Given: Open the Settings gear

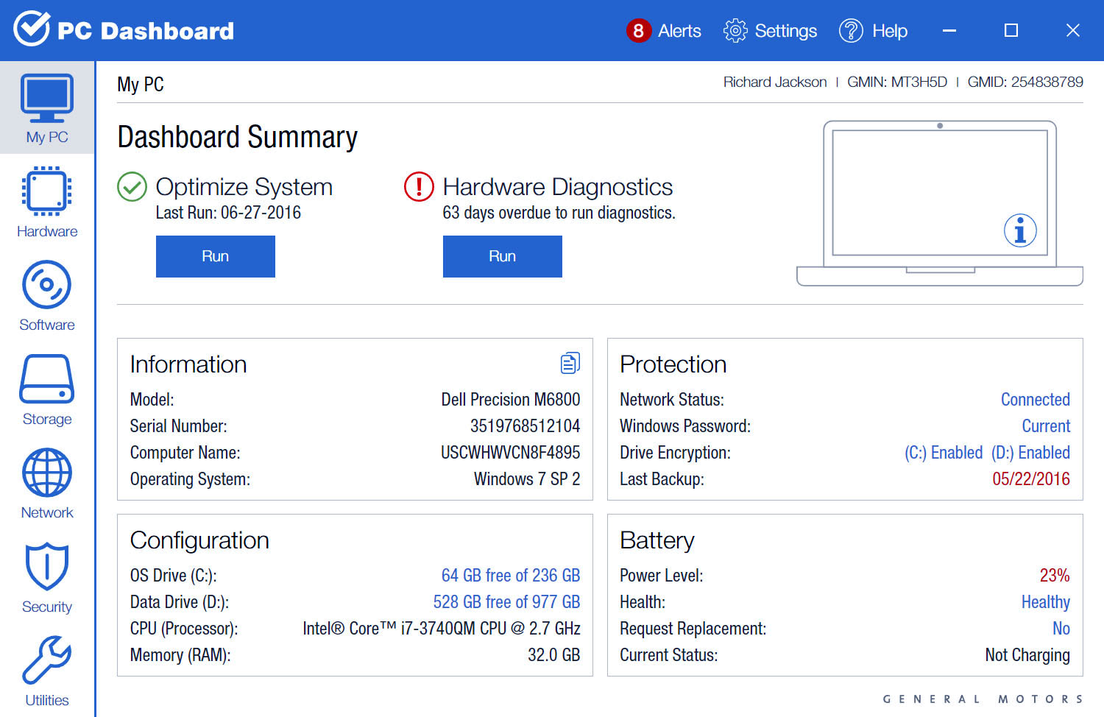Looking at the screenshot, I should point(769,31).
